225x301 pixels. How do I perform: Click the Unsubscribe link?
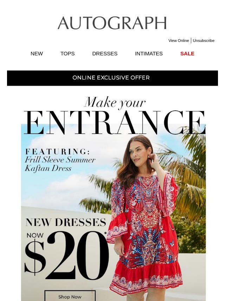(204, 41)
